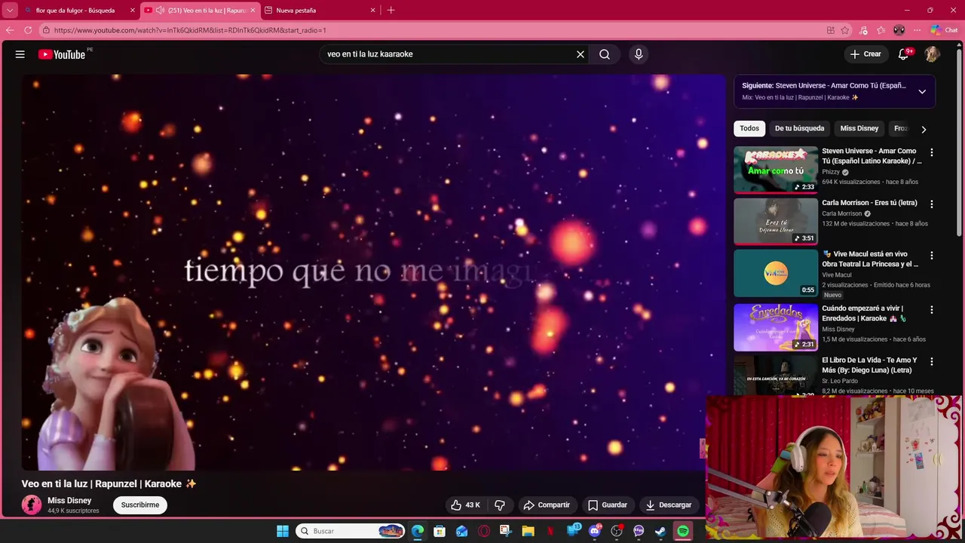Save video with Guardar button
This screenshot has height=543, width=965.
607,505
